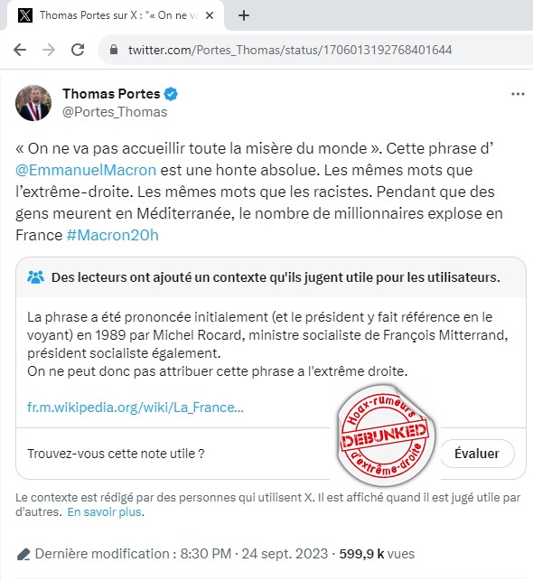533x581 pixels.
Task: Open the #Macron20h hashtag
Action: 113,235
